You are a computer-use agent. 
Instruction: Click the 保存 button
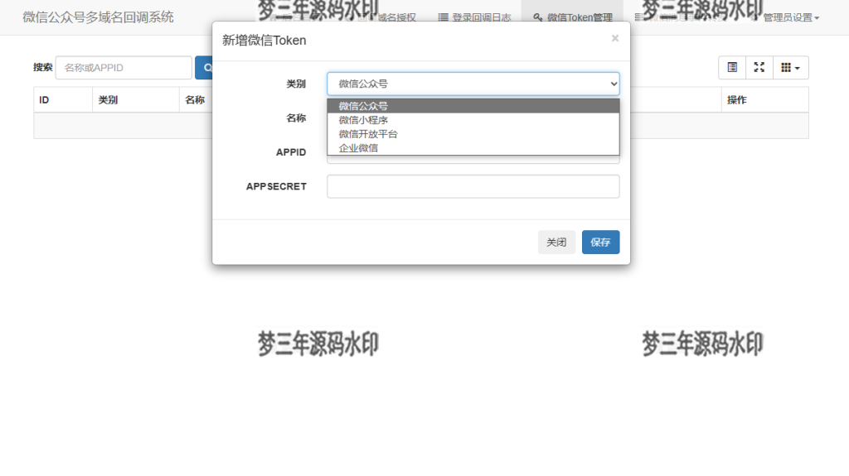600,243
